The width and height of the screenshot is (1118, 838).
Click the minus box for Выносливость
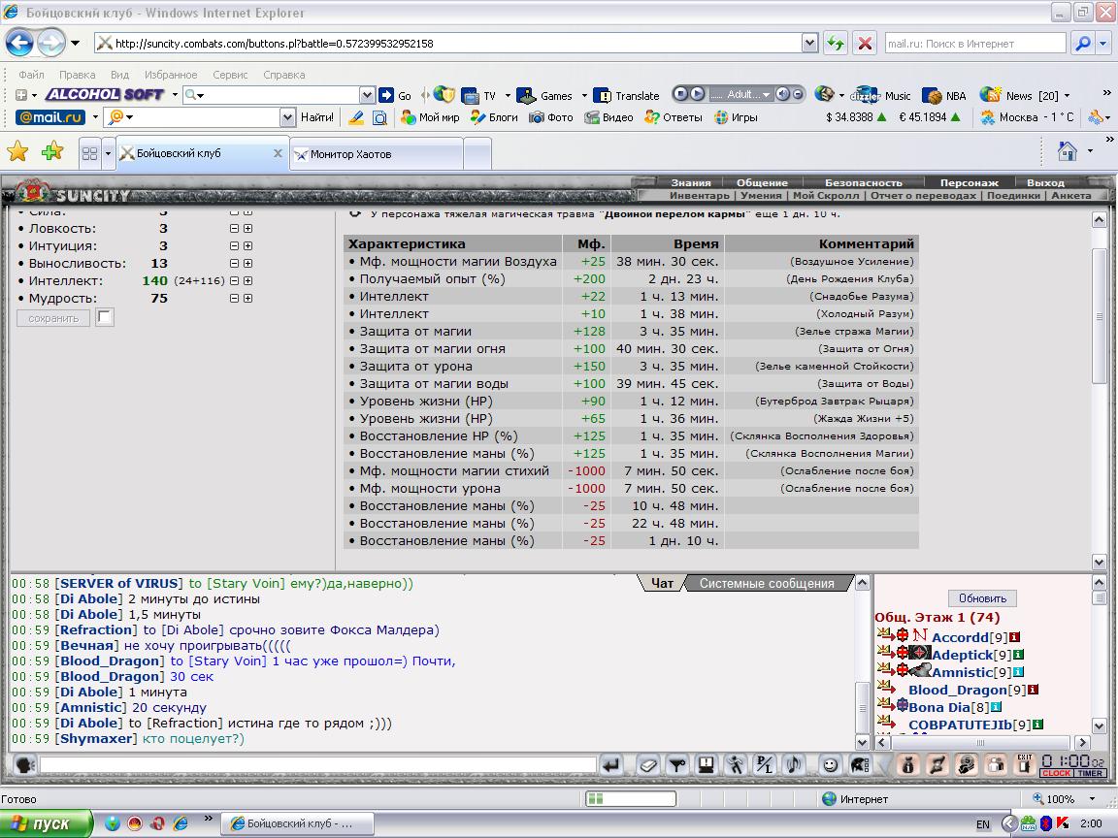point(234,264)
